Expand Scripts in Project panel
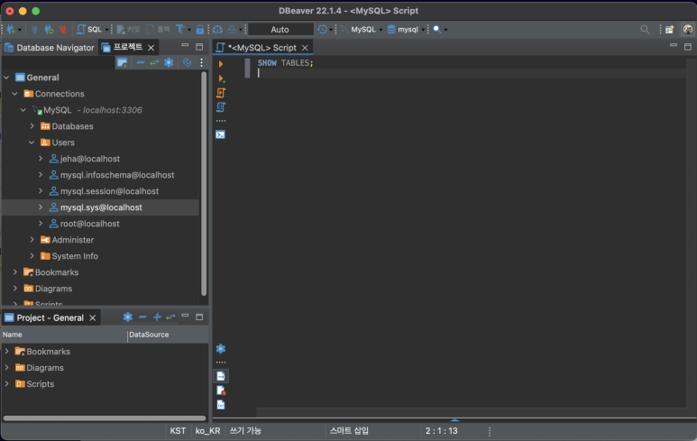Viewport: 697px width, 441px height. tap(6, 383)
